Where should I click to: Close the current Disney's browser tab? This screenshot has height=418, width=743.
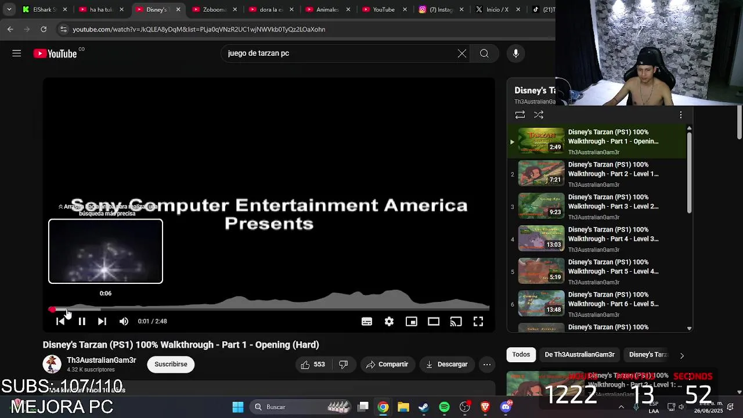coord(178,9)
